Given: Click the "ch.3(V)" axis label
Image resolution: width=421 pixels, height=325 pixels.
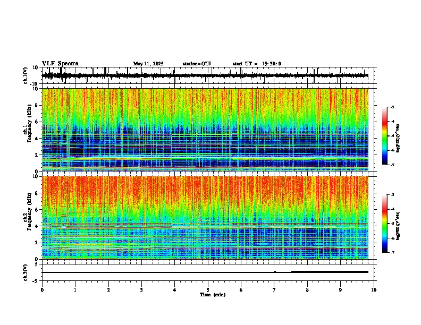Looking at the screenshot, I should coord(26,272).
